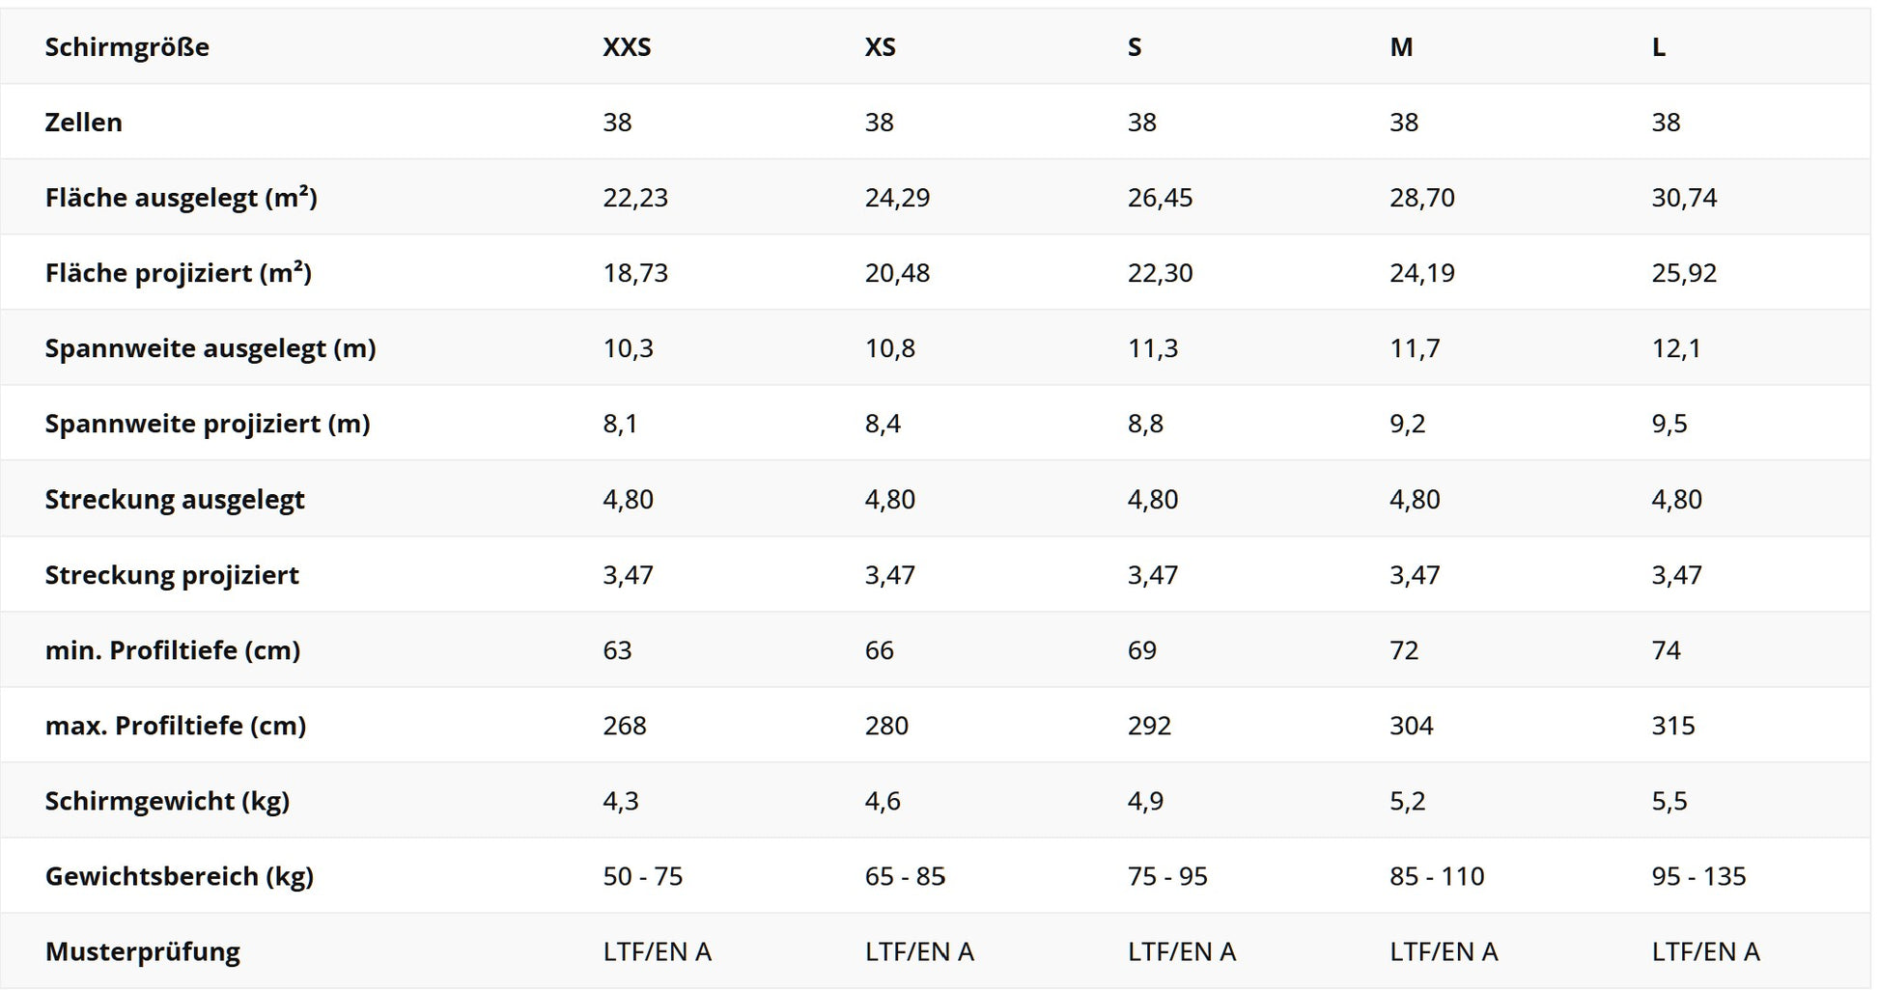Select the XXS column header
This screenshot has height=990, width=1879.
point(627,47)
